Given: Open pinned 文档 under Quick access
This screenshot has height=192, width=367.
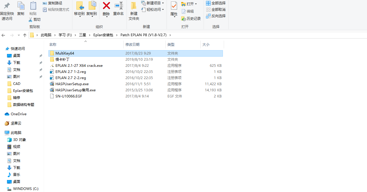Looking at the screenshot, I should click(x=17, y=70).
